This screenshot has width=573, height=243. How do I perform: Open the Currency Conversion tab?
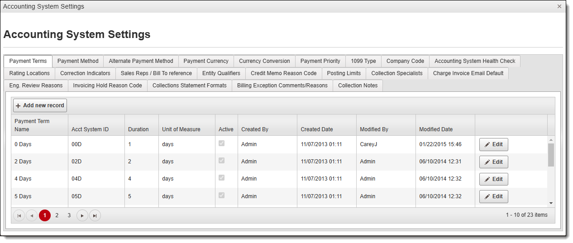click(x=264, y=61)
